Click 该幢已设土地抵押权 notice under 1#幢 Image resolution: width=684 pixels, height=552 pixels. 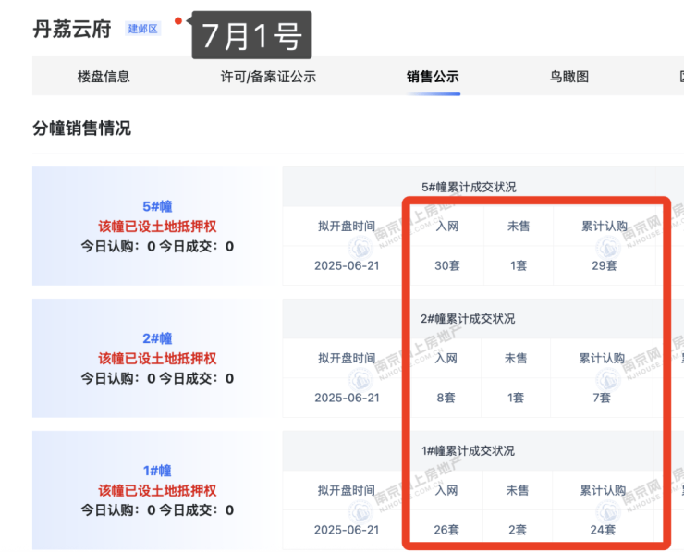pos(157,490)
